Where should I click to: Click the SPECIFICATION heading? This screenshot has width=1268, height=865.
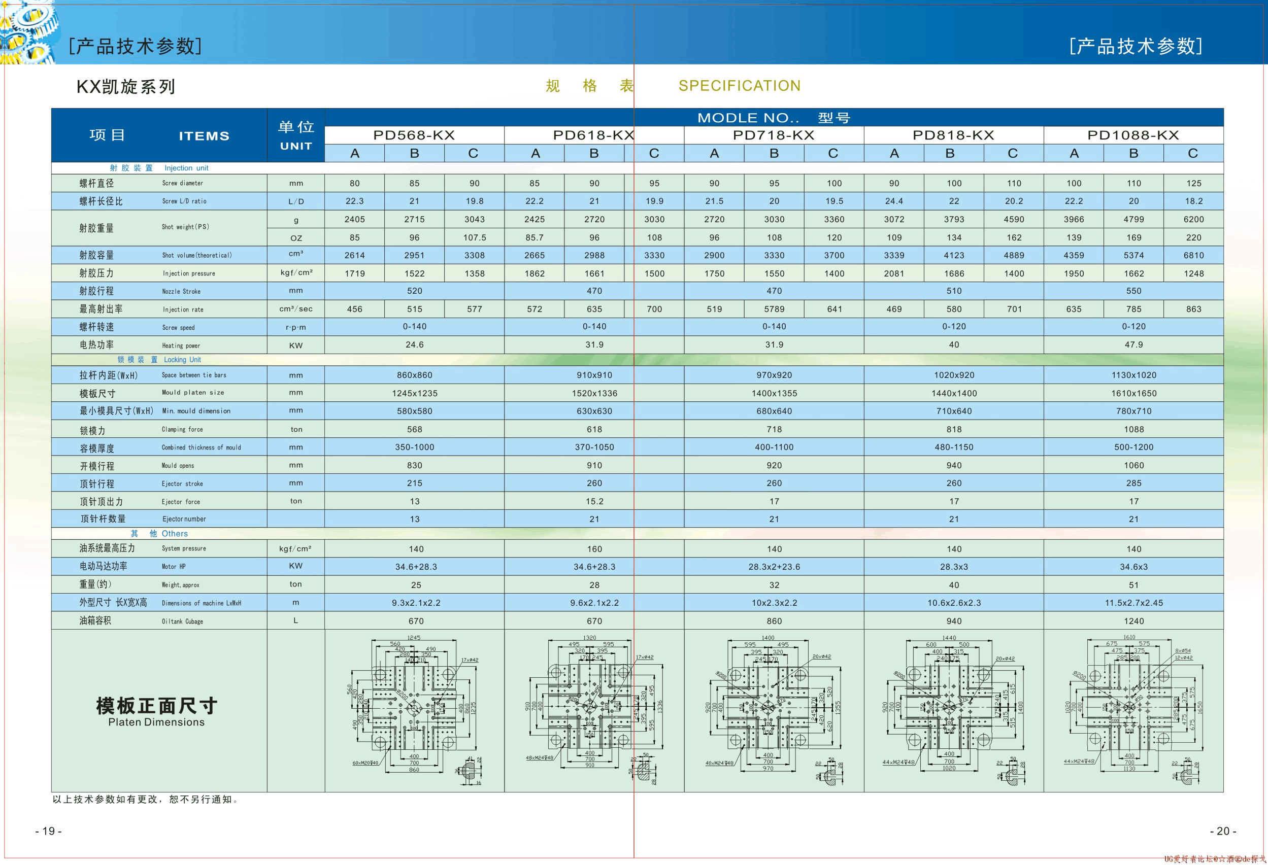739,86
